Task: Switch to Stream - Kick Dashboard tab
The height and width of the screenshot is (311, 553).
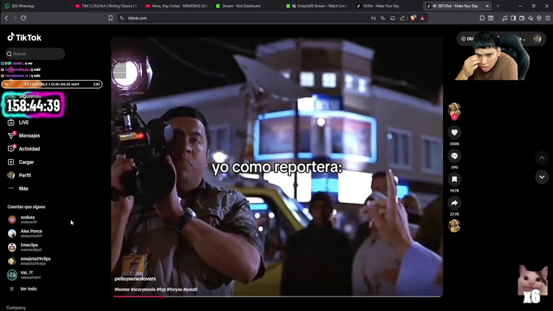Action: 247,6
